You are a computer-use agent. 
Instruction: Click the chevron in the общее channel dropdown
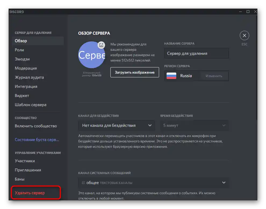(224, 182)
